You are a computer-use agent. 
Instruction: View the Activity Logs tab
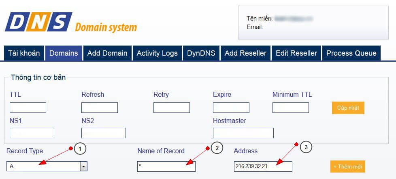(157, 53)
